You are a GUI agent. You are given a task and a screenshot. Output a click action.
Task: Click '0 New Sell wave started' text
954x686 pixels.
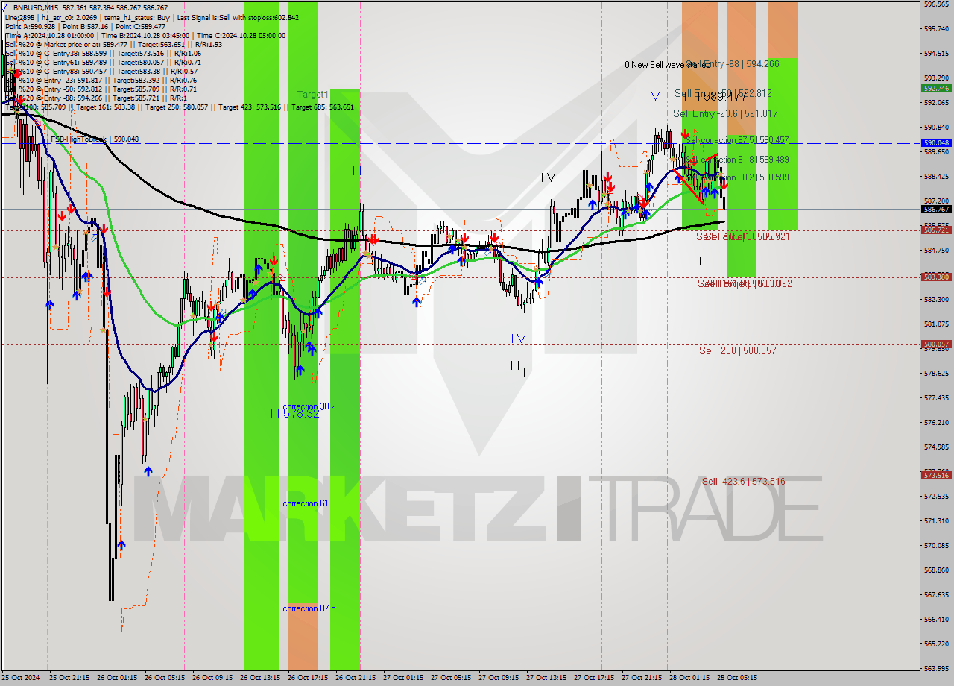pos(668,65)
